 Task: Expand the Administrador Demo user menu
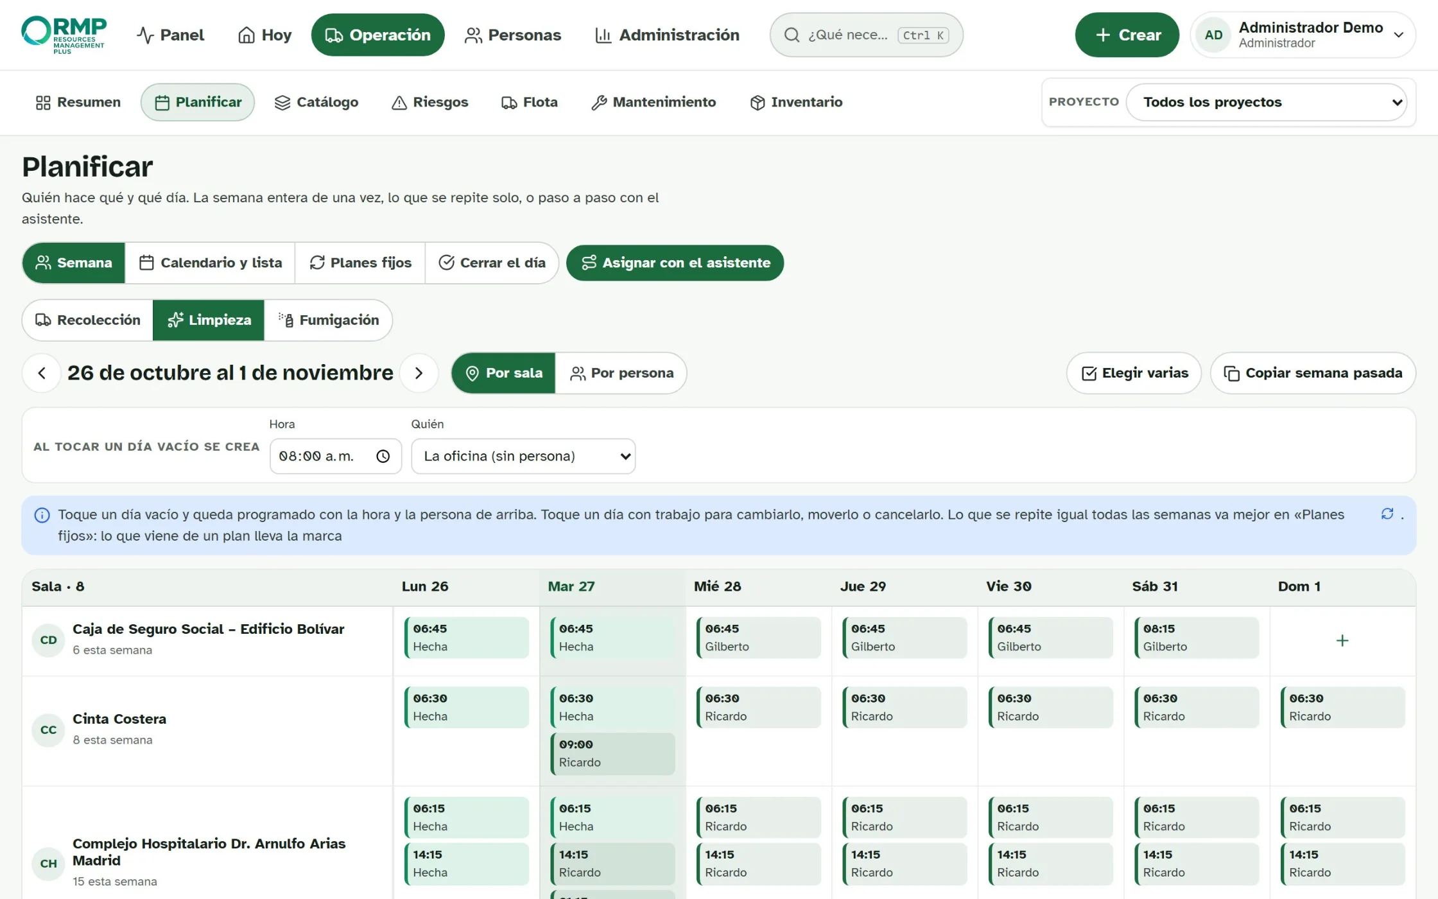[1303, 35]
